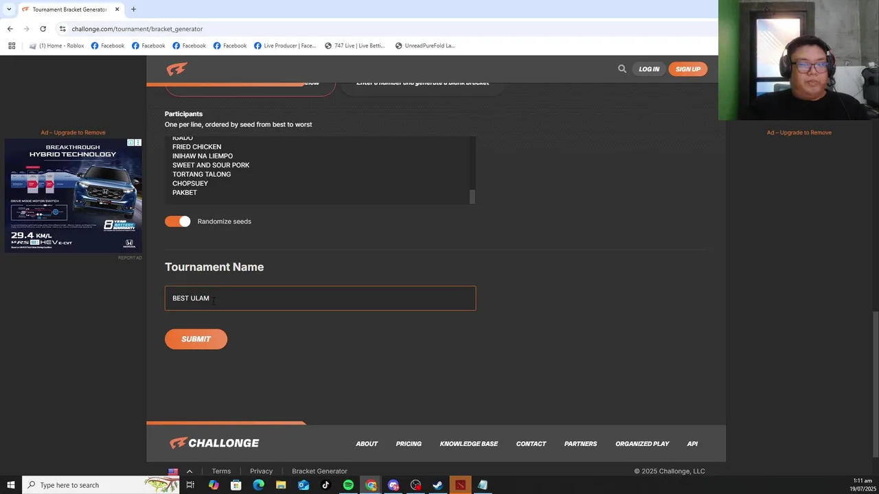Click the Challonge footer logo
Viewport: 879px width, 494px height.
point(214,443)
